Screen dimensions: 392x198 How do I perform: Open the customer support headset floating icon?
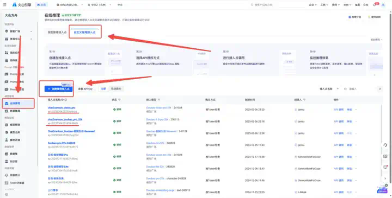tap(385, 145)
